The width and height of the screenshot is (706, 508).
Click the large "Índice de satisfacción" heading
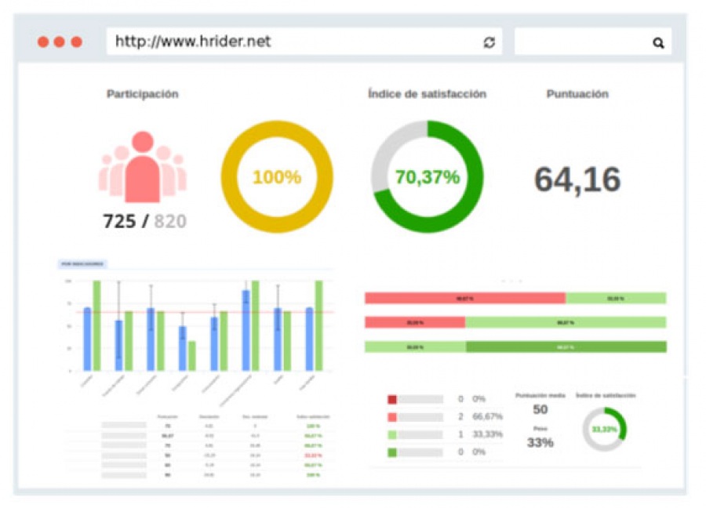coord(427,93)
